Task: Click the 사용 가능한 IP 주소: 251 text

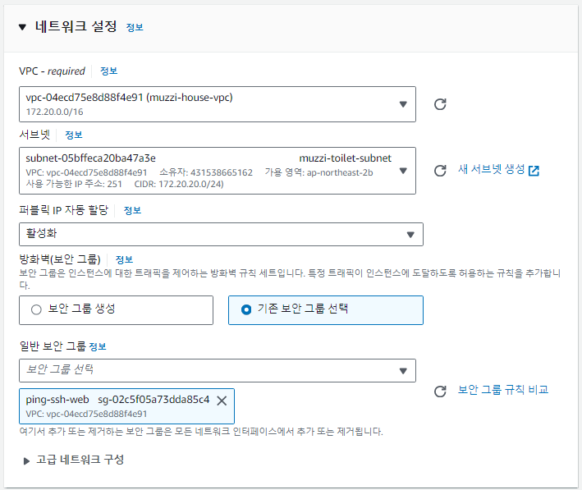Action: click(74, 184)
